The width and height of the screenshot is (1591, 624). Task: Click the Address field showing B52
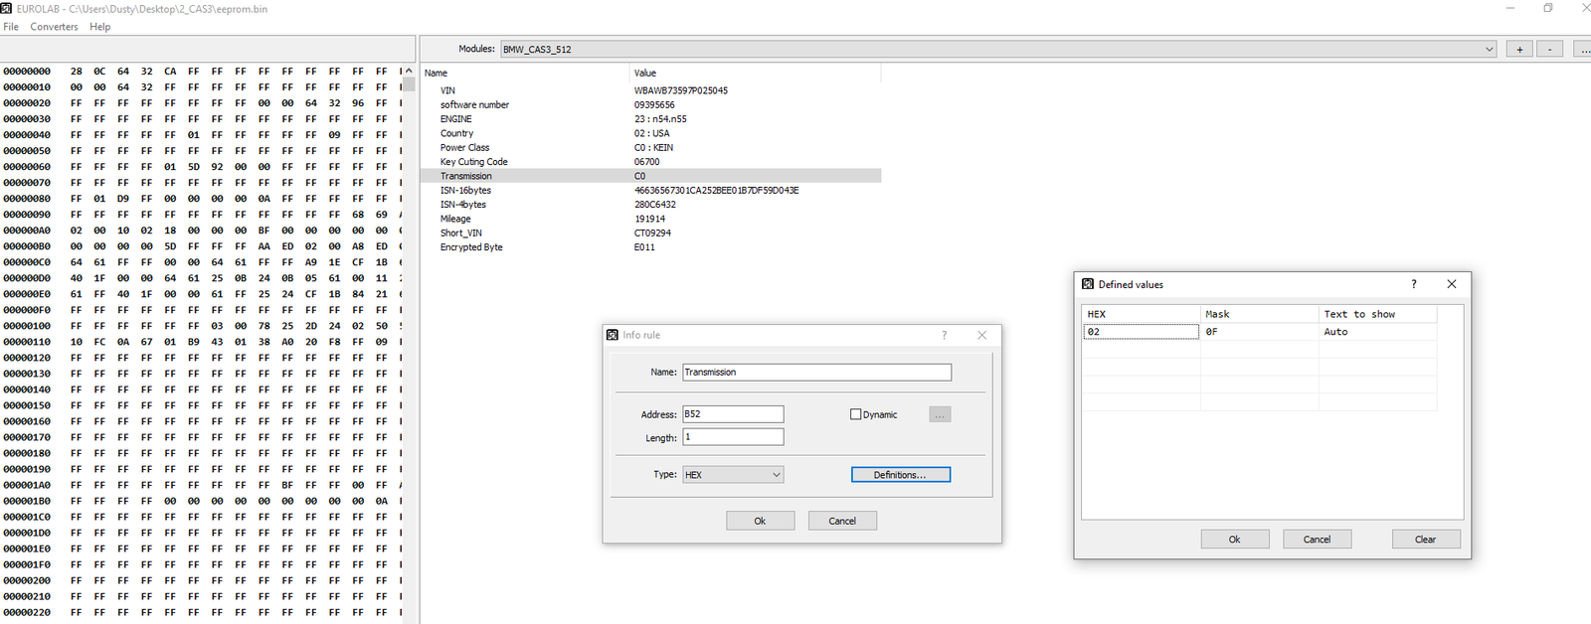[733, 414]
